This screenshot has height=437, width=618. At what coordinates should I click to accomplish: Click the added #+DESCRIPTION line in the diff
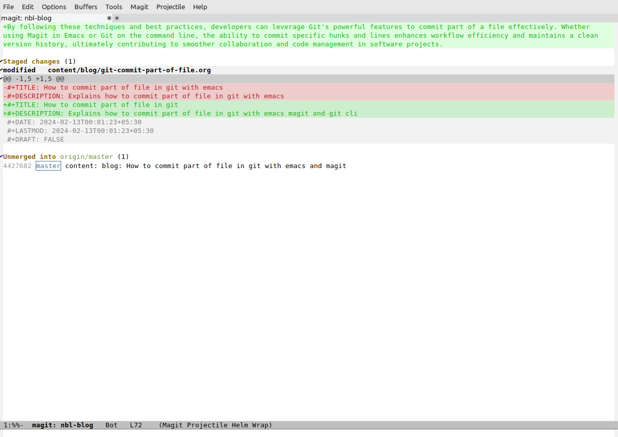click(180, 114)
